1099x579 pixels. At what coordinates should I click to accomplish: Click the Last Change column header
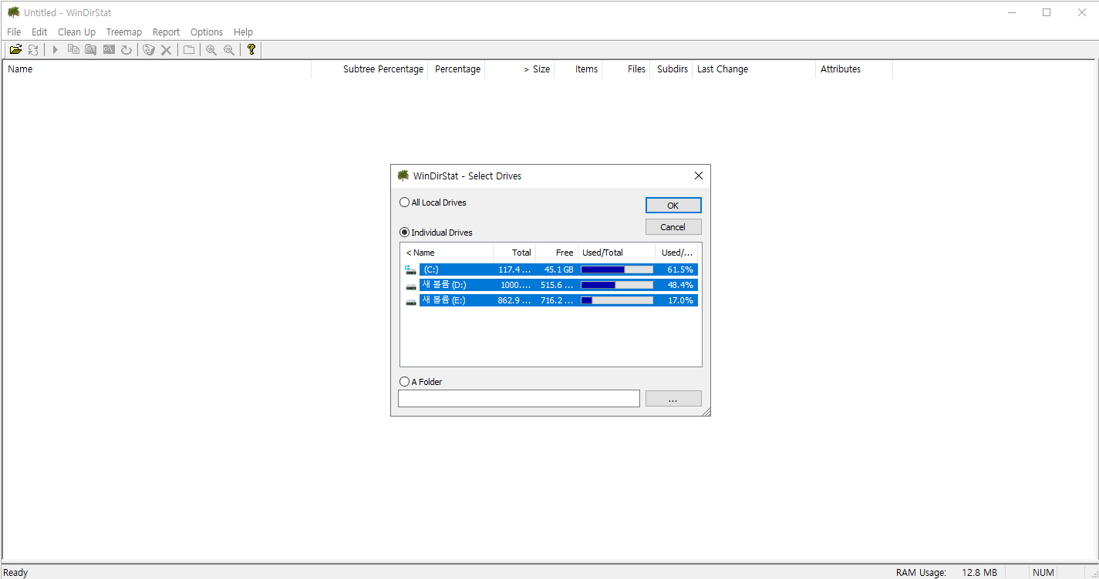(754, 69)
